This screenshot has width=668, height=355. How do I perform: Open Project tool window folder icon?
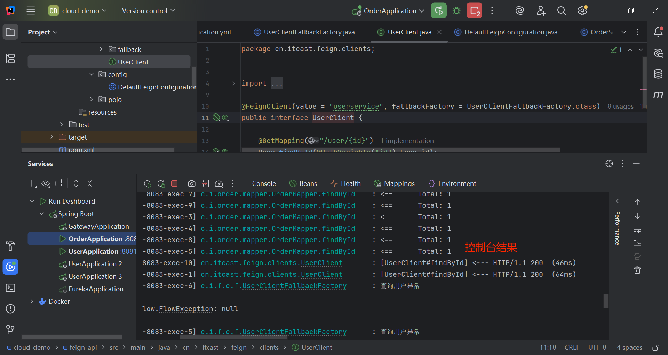(10, 32)
